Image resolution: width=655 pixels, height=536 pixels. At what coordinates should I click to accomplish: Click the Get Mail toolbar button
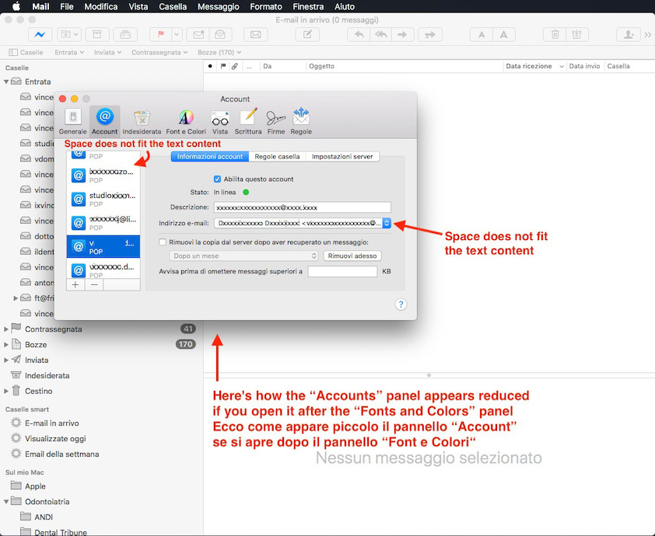point(40,35)
